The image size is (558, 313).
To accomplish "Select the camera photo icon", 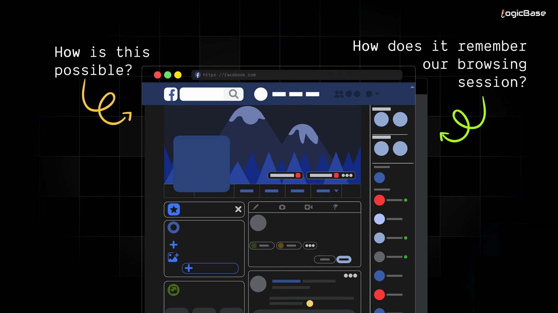I will 282,207.
